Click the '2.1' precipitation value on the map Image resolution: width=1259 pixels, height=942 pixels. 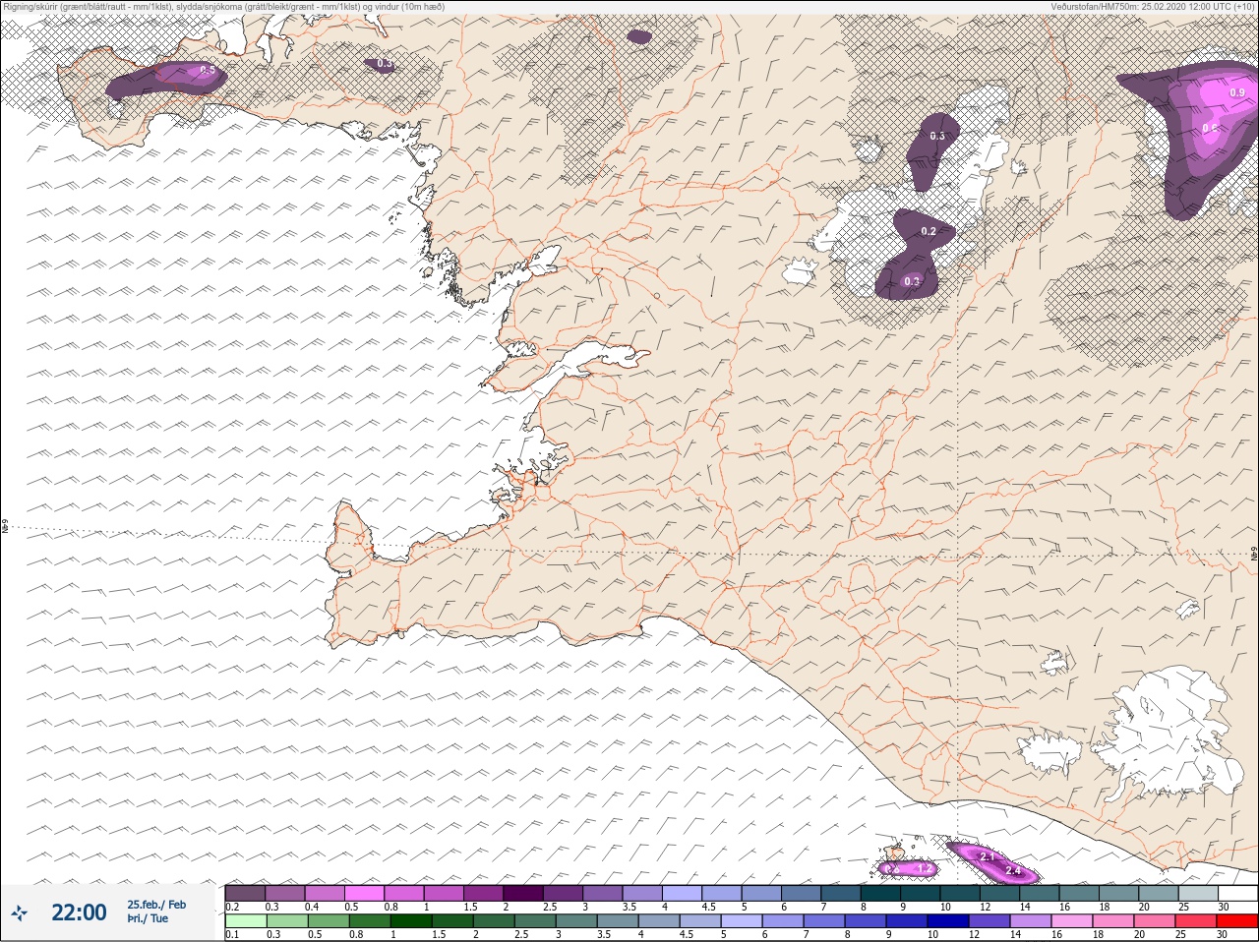[x=988, y=857]
